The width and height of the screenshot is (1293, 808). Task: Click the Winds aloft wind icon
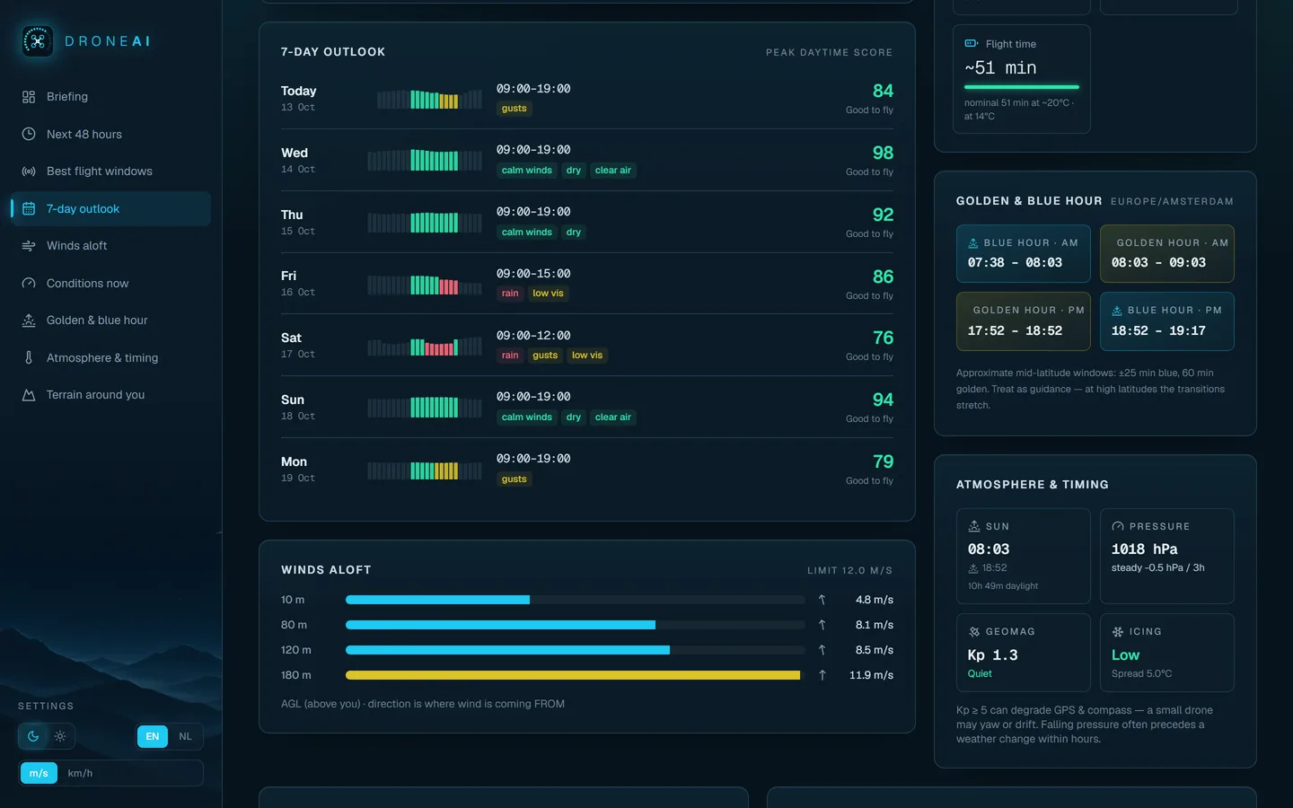[29, 246]
